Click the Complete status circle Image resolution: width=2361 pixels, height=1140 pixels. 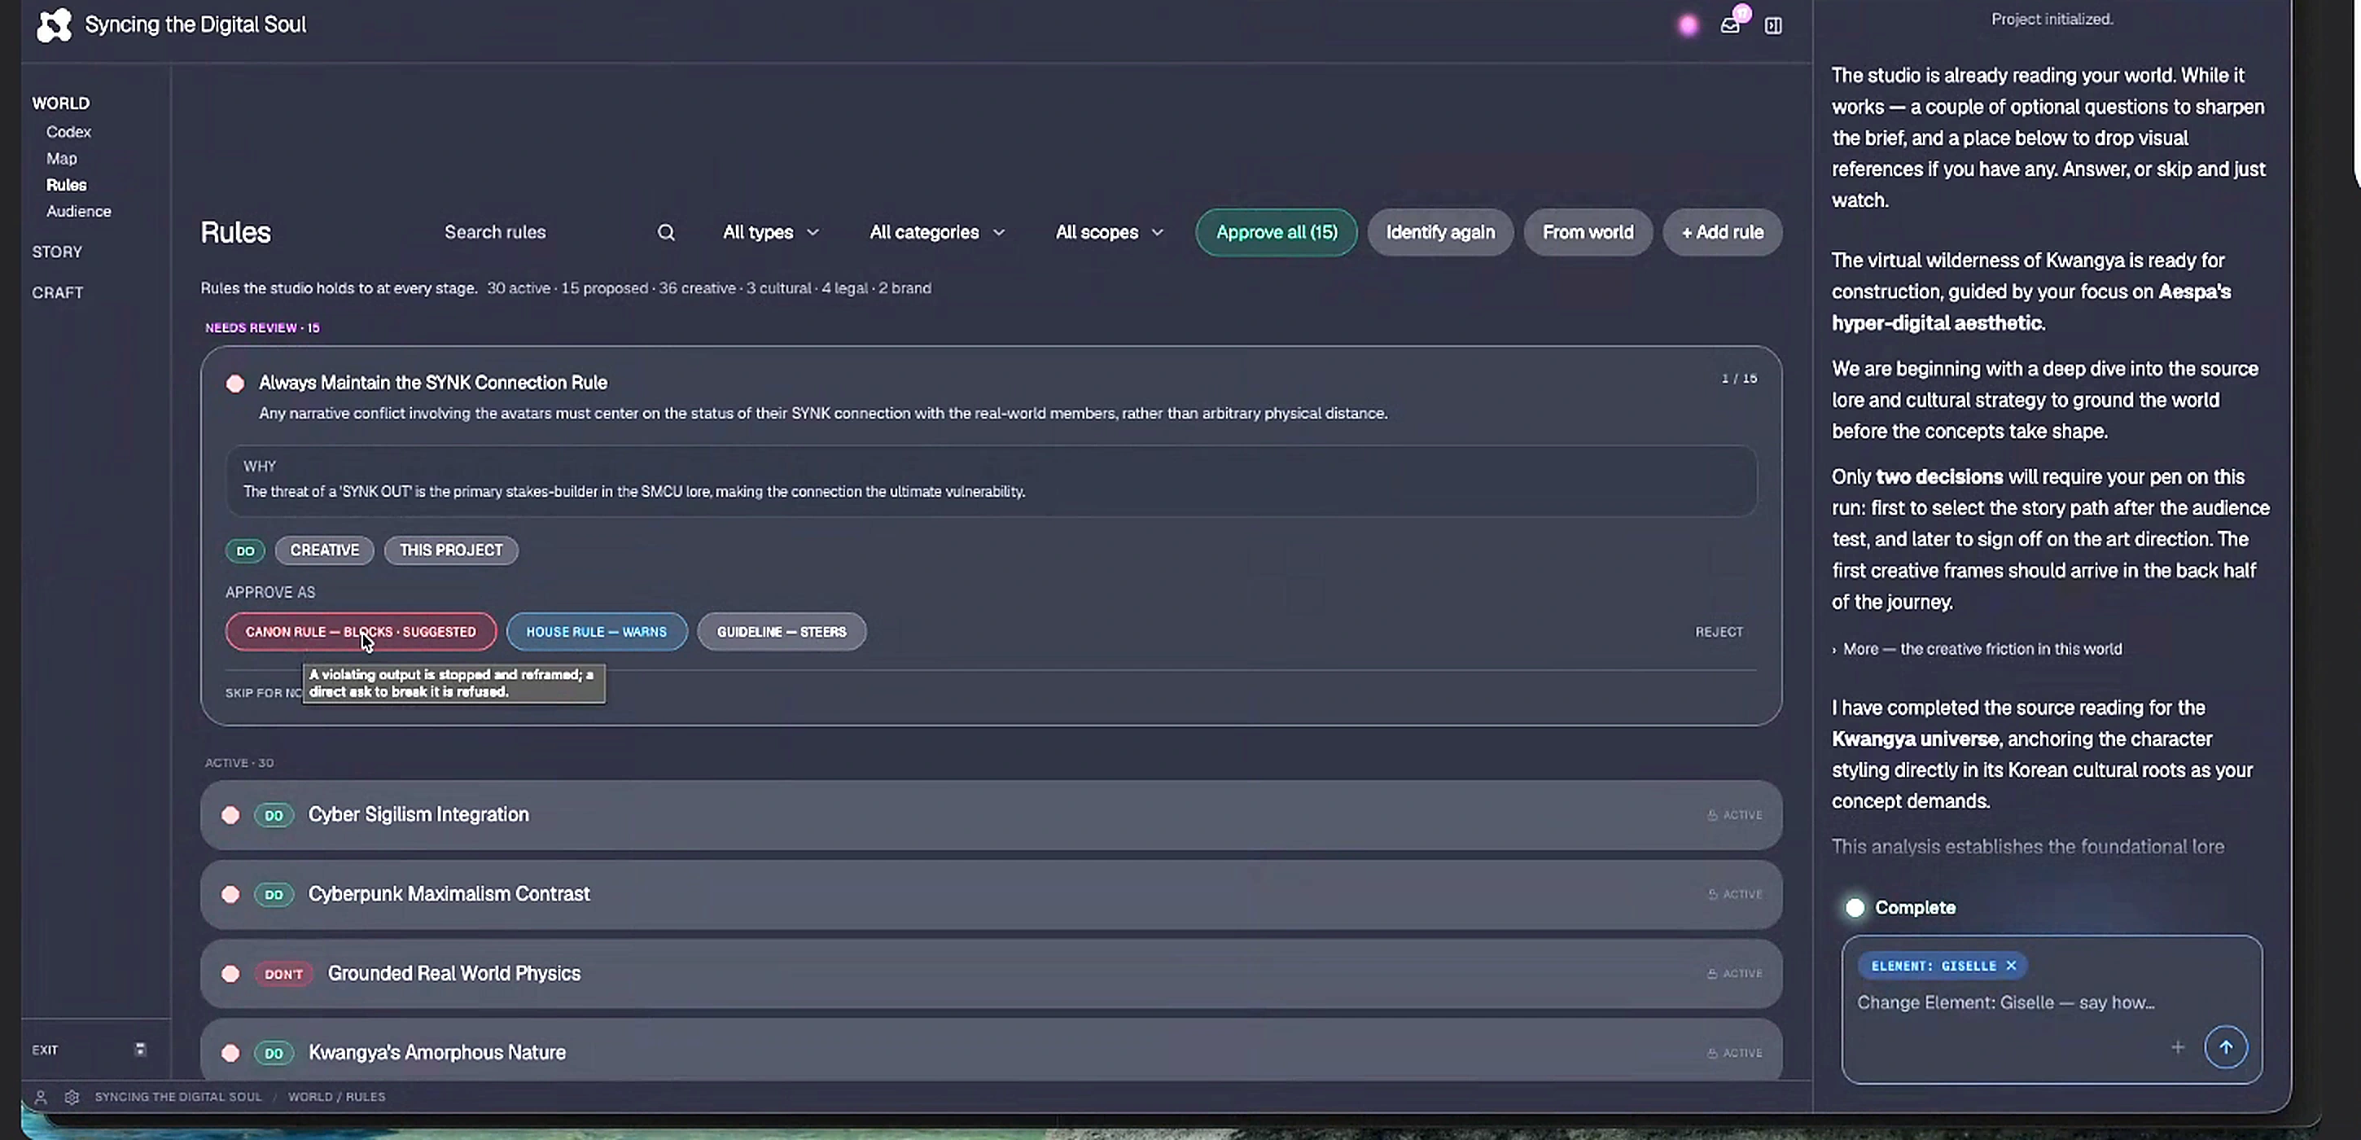tap(1855, 908)
